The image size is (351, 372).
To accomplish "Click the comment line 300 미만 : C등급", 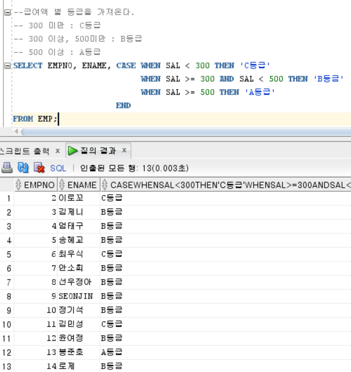I will (x=57, y=25).
